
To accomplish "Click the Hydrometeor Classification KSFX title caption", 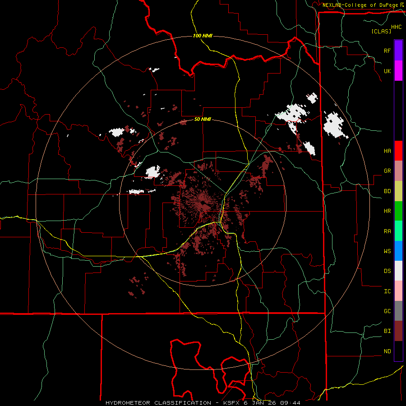I will pos(203,403).
